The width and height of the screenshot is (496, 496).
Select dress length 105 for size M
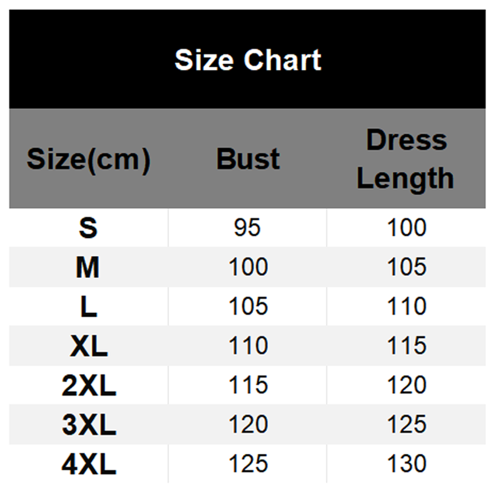(x=407, y=267)
